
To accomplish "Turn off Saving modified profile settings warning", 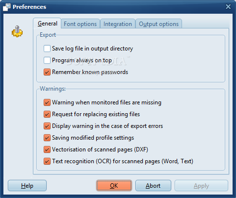I will [47, 138].
